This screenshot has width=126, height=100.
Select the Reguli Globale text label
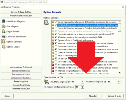coord(13,31)
